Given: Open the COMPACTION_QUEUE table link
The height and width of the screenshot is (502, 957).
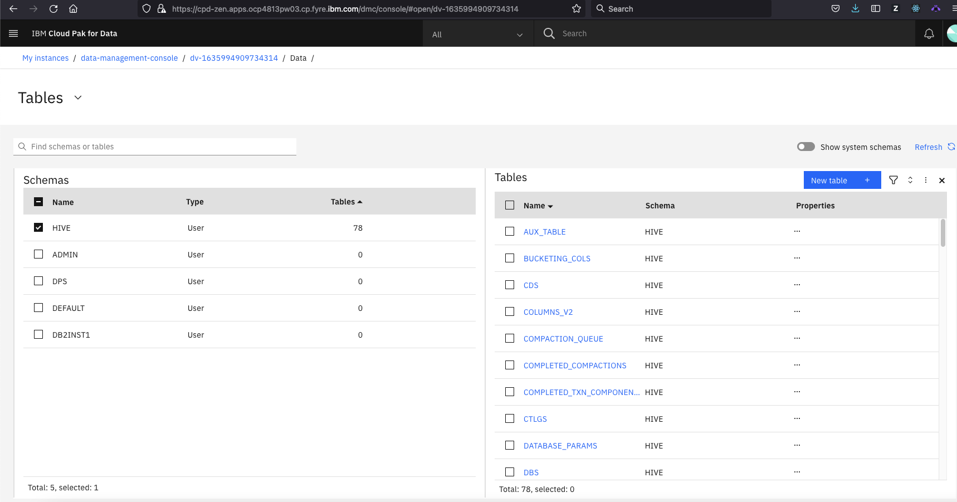Looking at the screenshot, I should [563, 339].
